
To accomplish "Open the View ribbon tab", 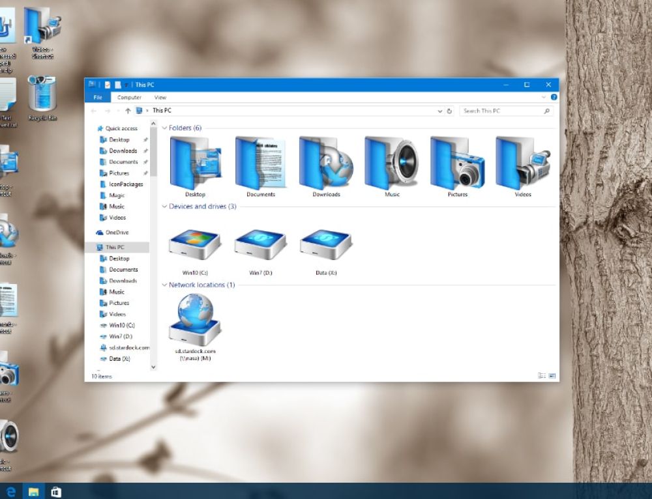I will pos(160,96).
